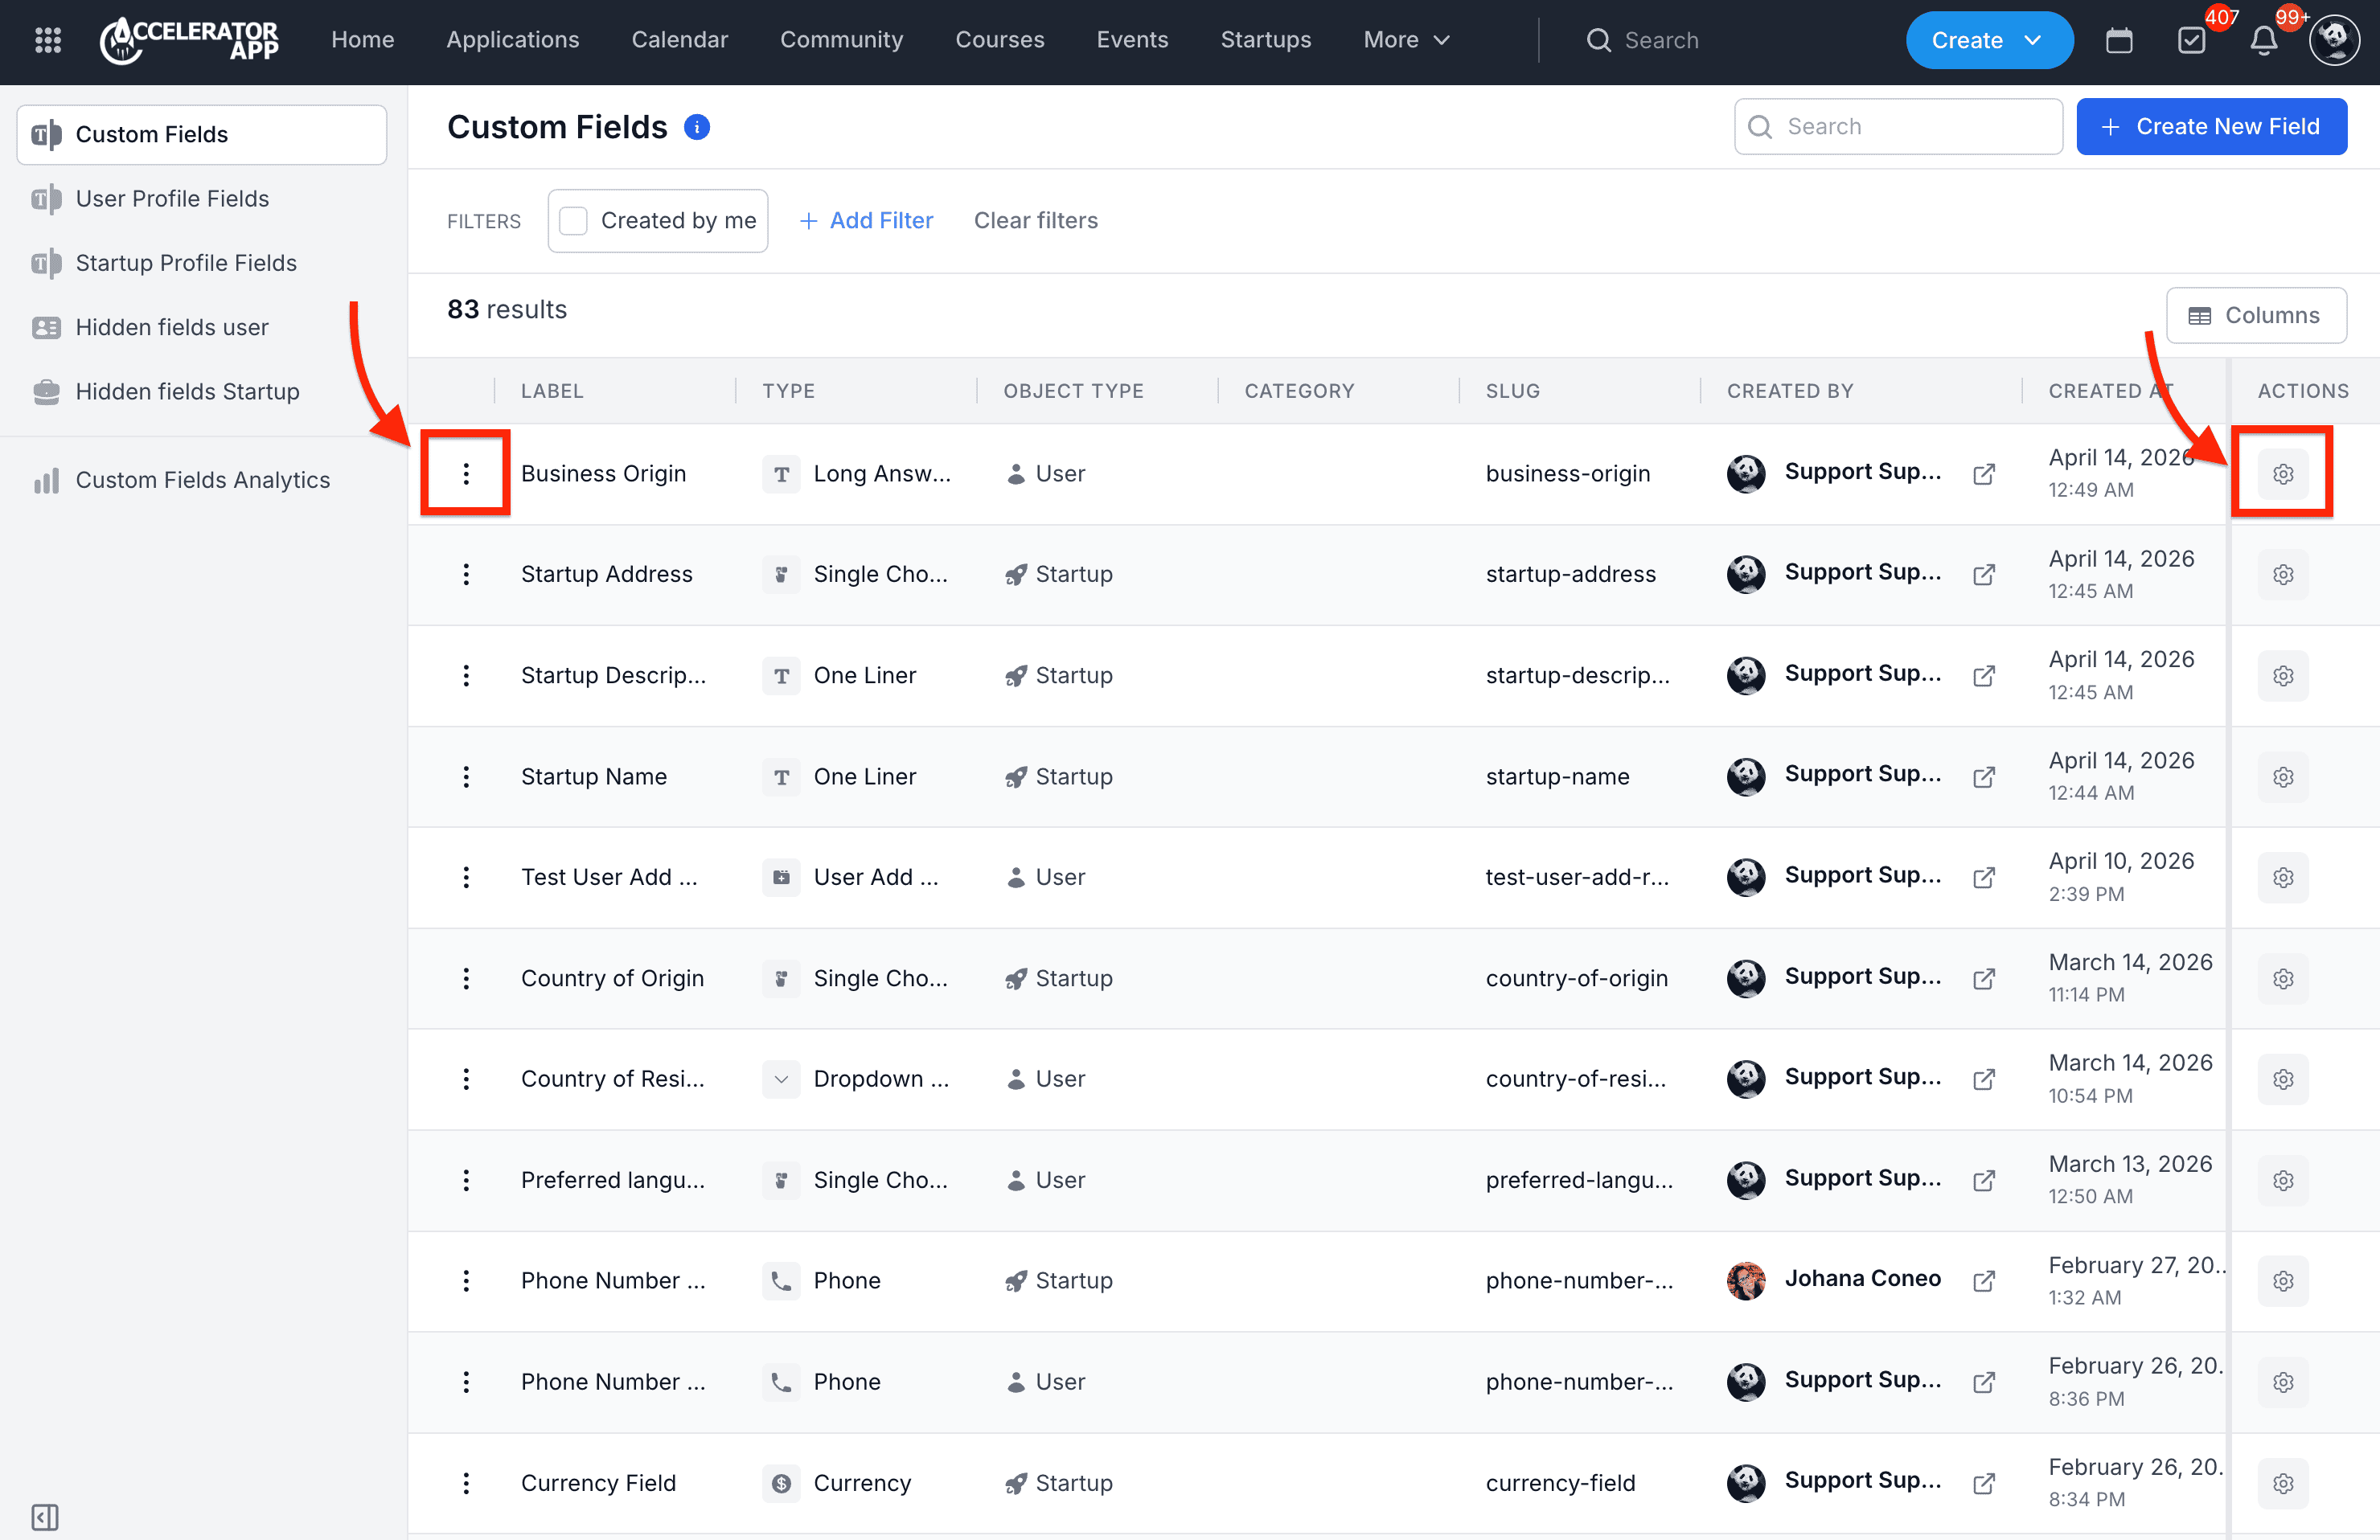Open Startups in top navigation

click(x=1265, y=40)
